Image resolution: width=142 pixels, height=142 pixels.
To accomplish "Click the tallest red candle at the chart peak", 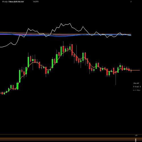I will [x=72, y=50].
